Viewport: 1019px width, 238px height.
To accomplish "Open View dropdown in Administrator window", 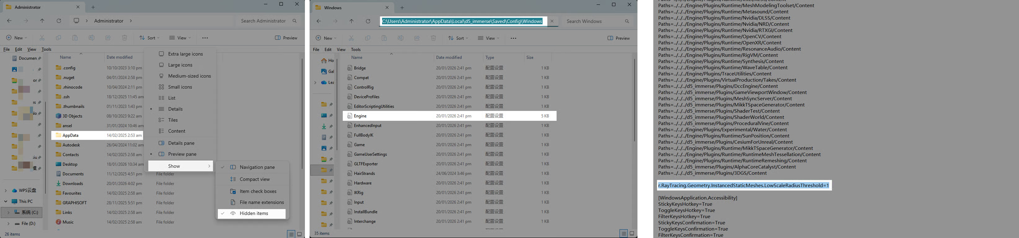I will [x=180, y=38].
